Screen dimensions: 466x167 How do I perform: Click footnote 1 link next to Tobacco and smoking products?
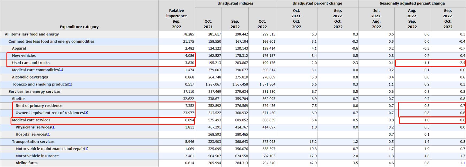point(70,84)
